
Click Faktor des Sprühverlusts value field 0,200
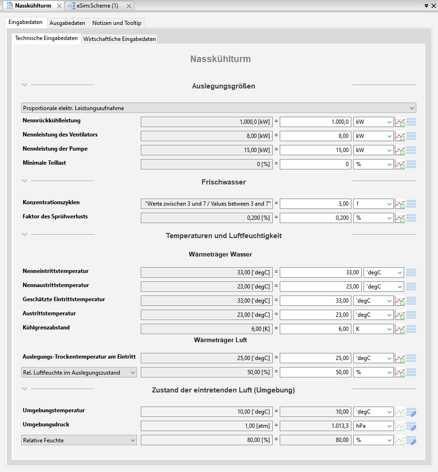[316, 218]
